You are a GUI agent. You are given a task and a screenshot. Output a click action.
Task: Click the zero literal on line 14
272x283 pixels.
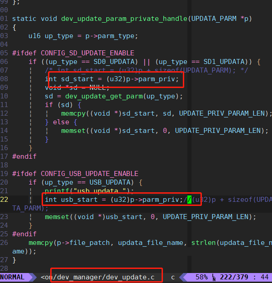click(x=165, y=131)
